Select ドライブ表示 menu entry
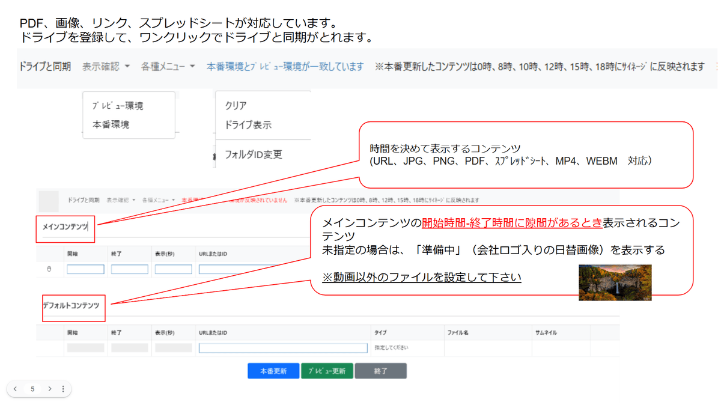This screenshot has height=405, width=721. coord(248,125)
